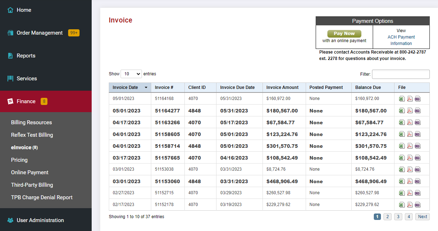
Task: Click invoice amount $468,906.49
Action: point(282,181)
